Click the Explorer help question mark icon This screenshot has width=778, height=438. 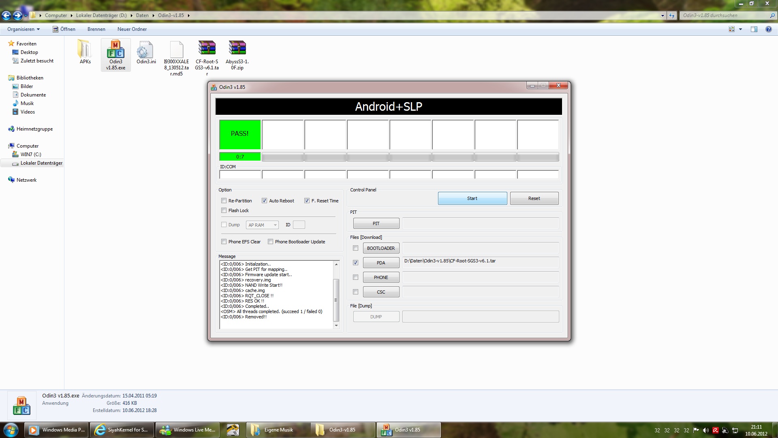click(768, 29)
